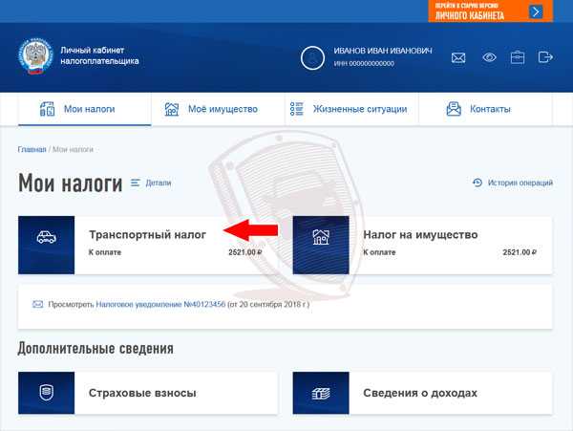Toggle the eye accessibility view icon
573x431 pixels.
[489, 57]
